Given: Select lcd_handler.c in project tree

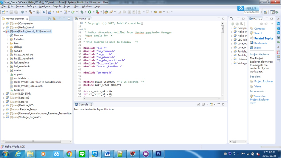Looking at the screenshot, I should coord(21,62).
